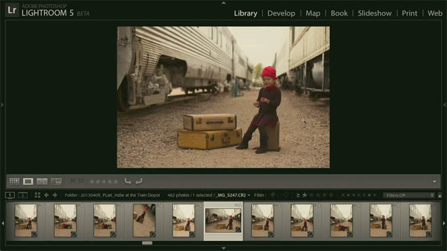Select the tilted-angle thumbnail in filmstrip
The width and height of the screenshot is (447, 251).
pyautogui.click(x=144, y=221)
